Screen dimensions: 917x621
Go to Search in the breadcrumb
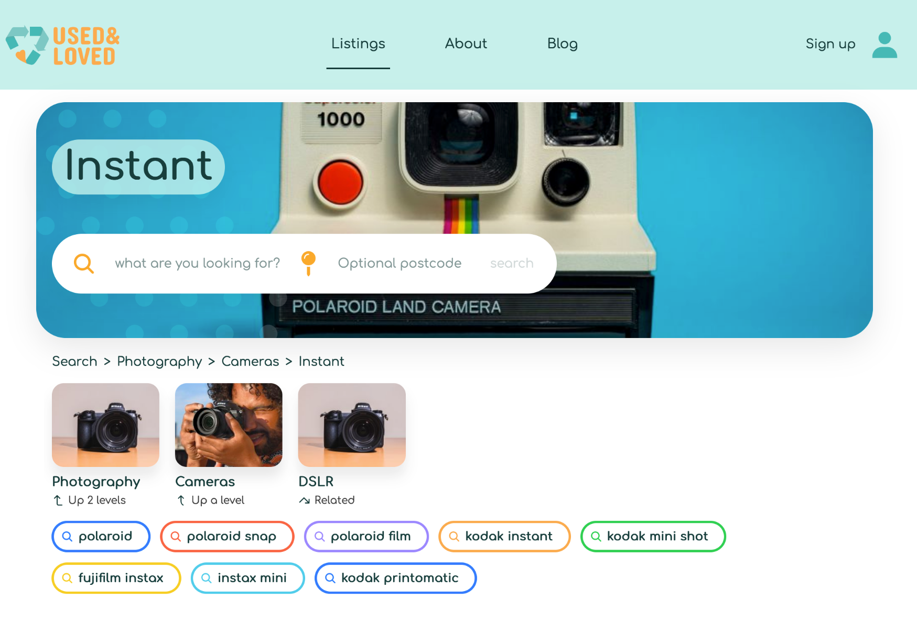tap(74, 361)
